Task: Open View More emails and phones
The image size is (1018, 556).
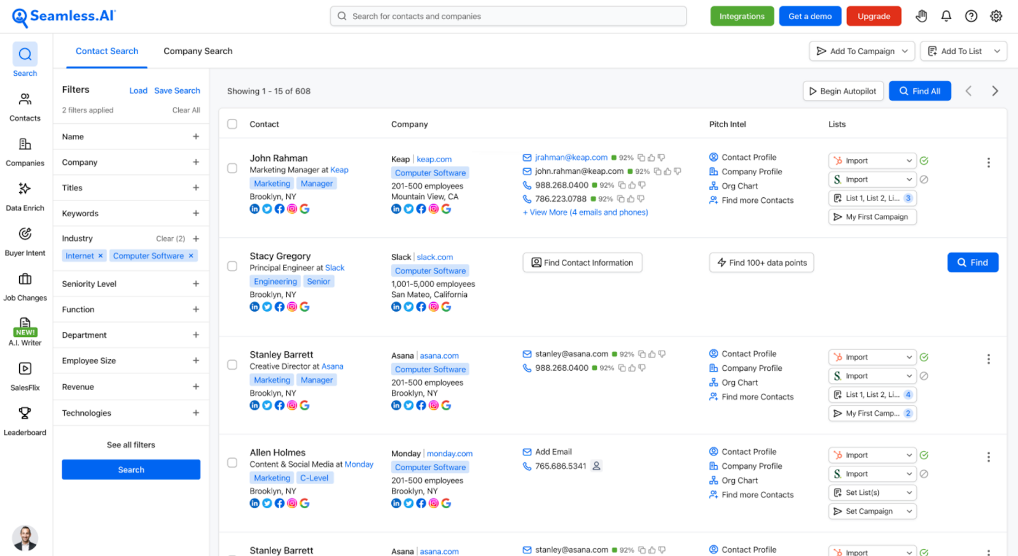Action: pyautogui.click(x=585, y=212)
